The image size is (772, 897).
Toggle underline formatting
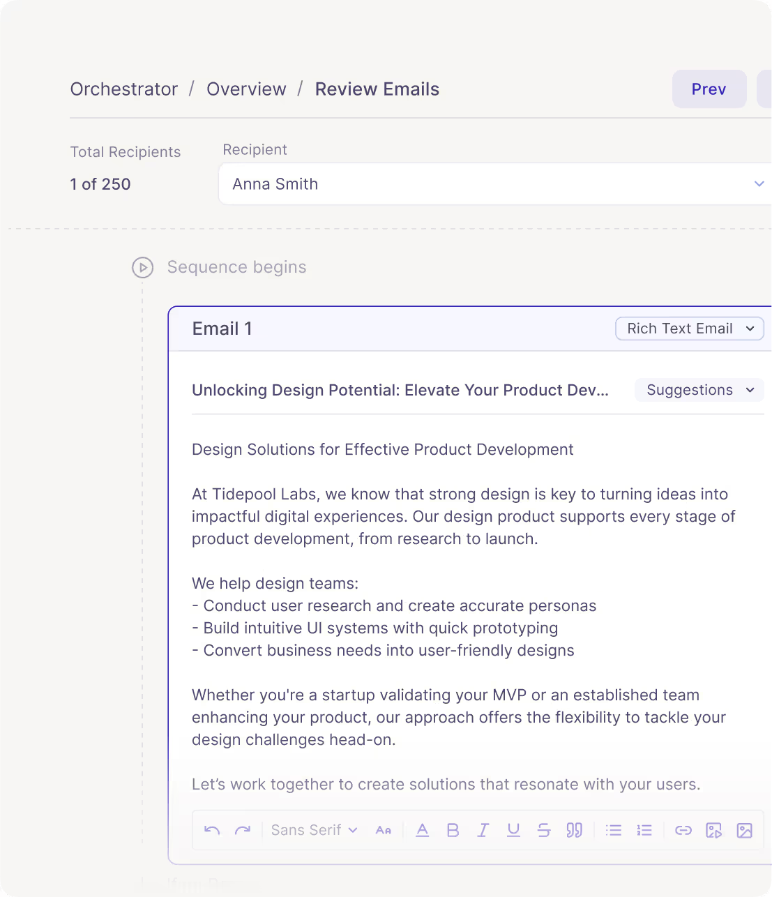pos(513,830)
